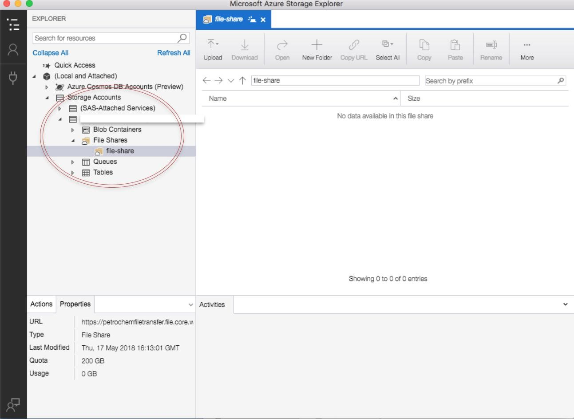Click the Activities panel label
Image resolution: width=574 pixels, height=419 pixels.
212,304
